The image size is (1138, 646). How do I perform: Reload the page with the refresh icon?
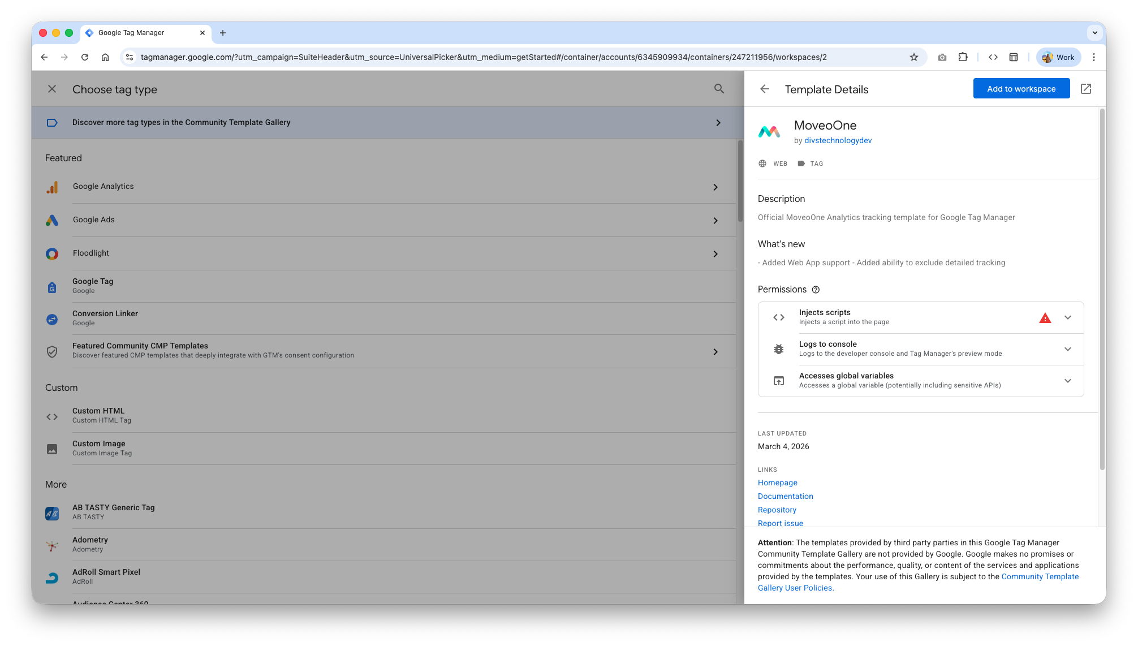85,57
